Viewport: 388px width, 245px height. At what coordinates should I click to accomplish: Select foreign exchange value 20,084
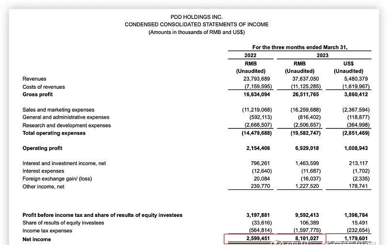[262, 179]
